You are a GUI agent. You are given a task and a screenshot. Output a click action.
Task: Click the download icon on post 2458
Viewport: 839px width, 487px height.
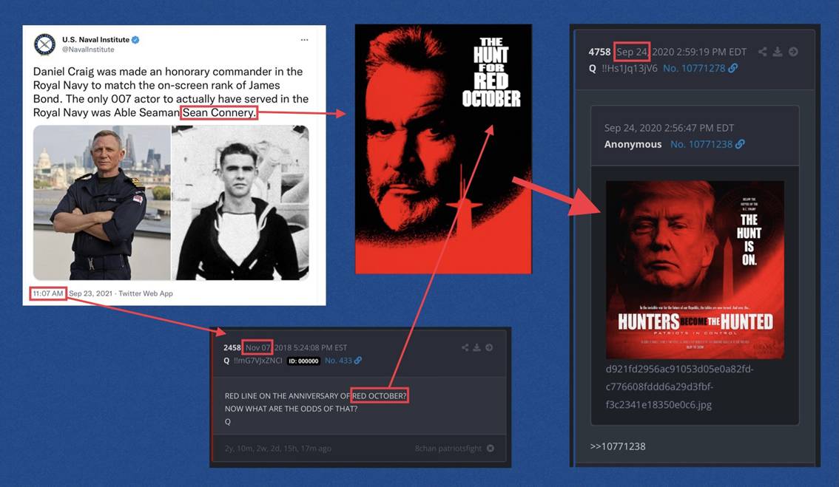pyautogui.click(x=476, y=347)
